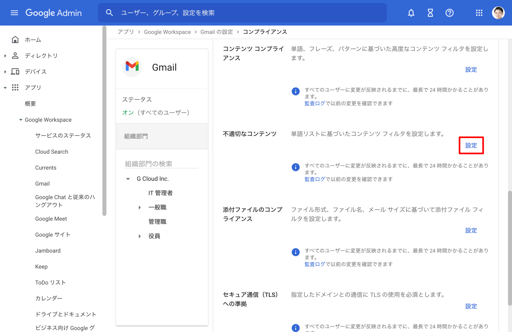The width and height of the screenshot is (512, 332).
Task: Select IT 管理者 organizational unit
Action: tap(160, 193)
